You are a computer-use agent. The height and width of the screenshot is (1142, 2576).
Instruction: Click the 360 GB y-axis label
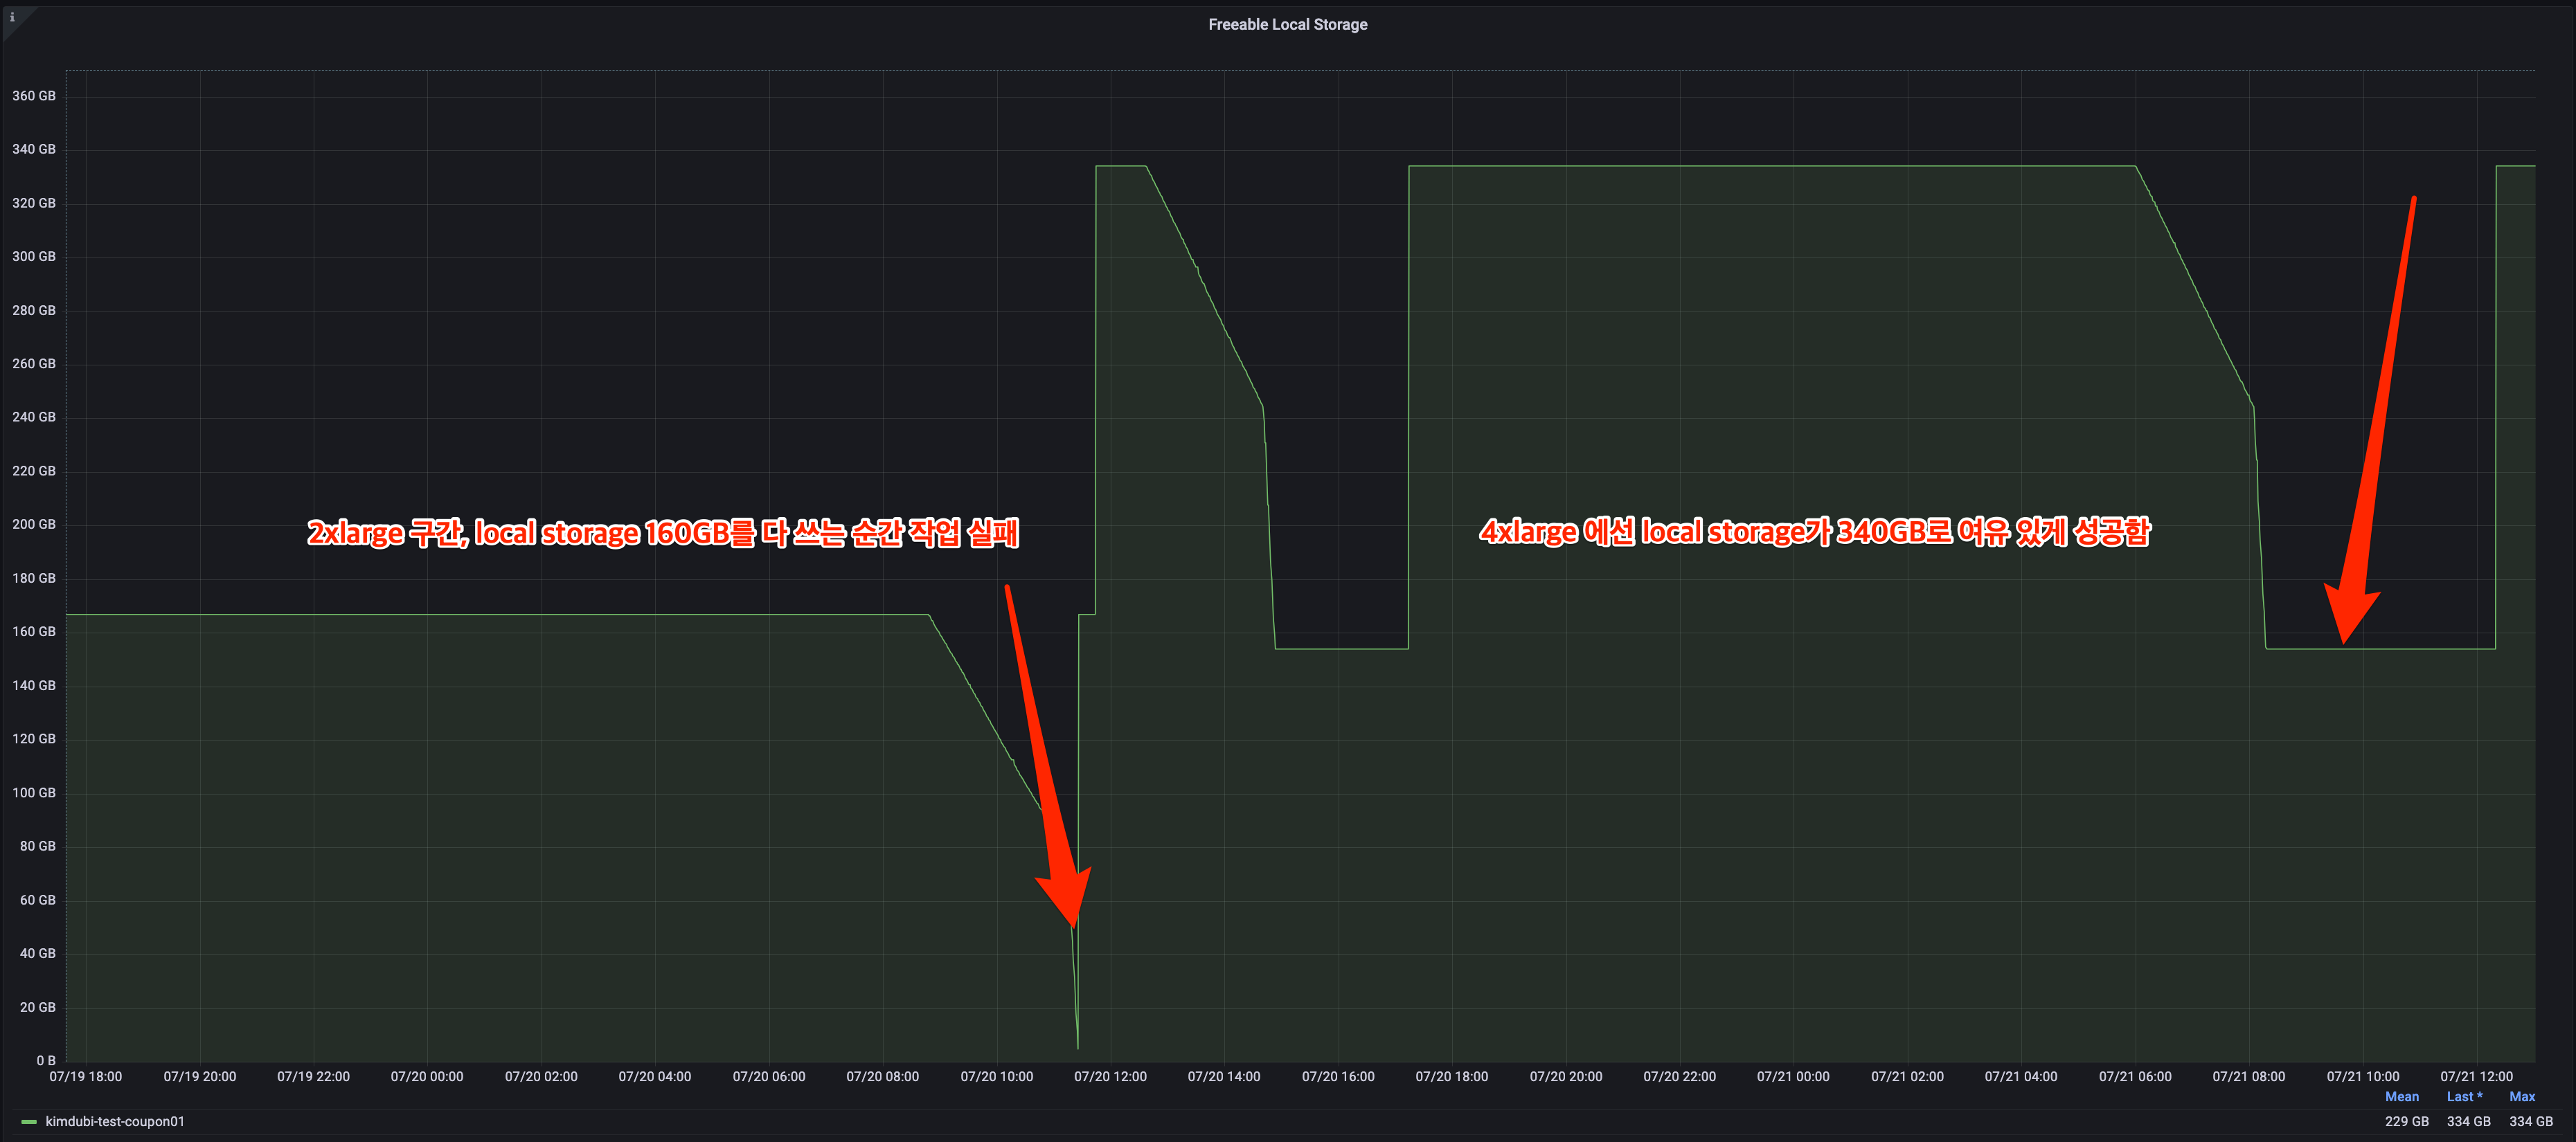(34, 96)
